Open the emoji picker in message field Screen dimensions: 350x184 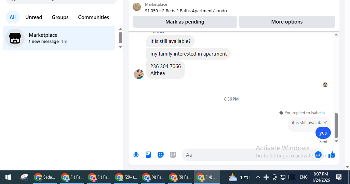point(318,155)
